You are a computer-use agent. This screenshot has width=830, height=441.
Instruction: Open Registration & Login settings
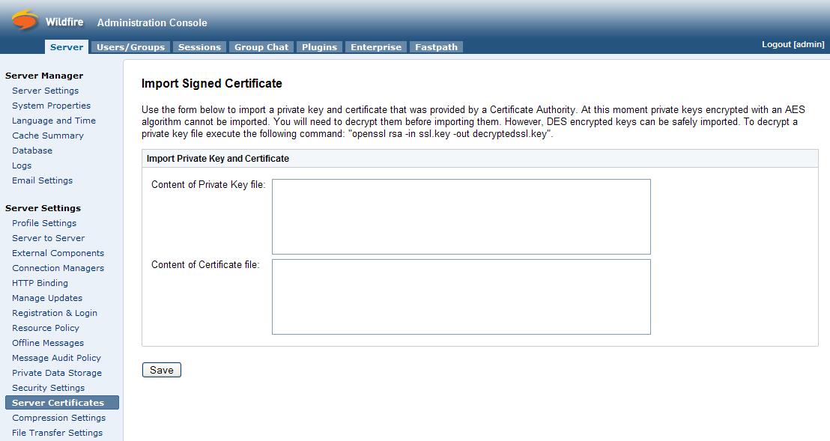pos(55,313)
